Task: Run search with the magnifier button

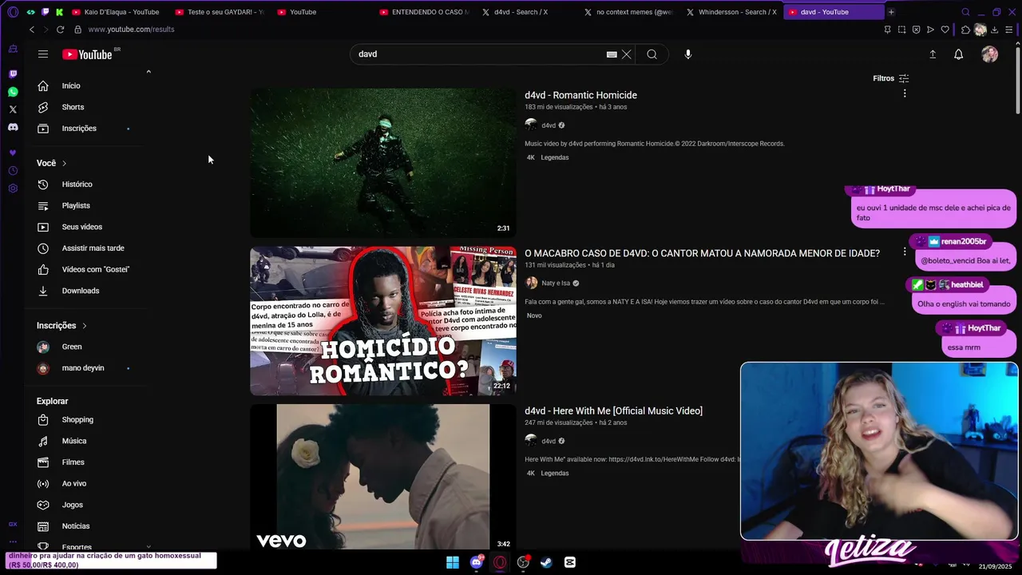Action: click(652, 54)
